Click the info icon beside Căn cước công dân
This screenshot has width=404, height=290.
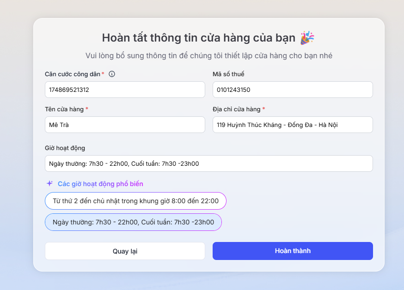(x=112, y=74)
